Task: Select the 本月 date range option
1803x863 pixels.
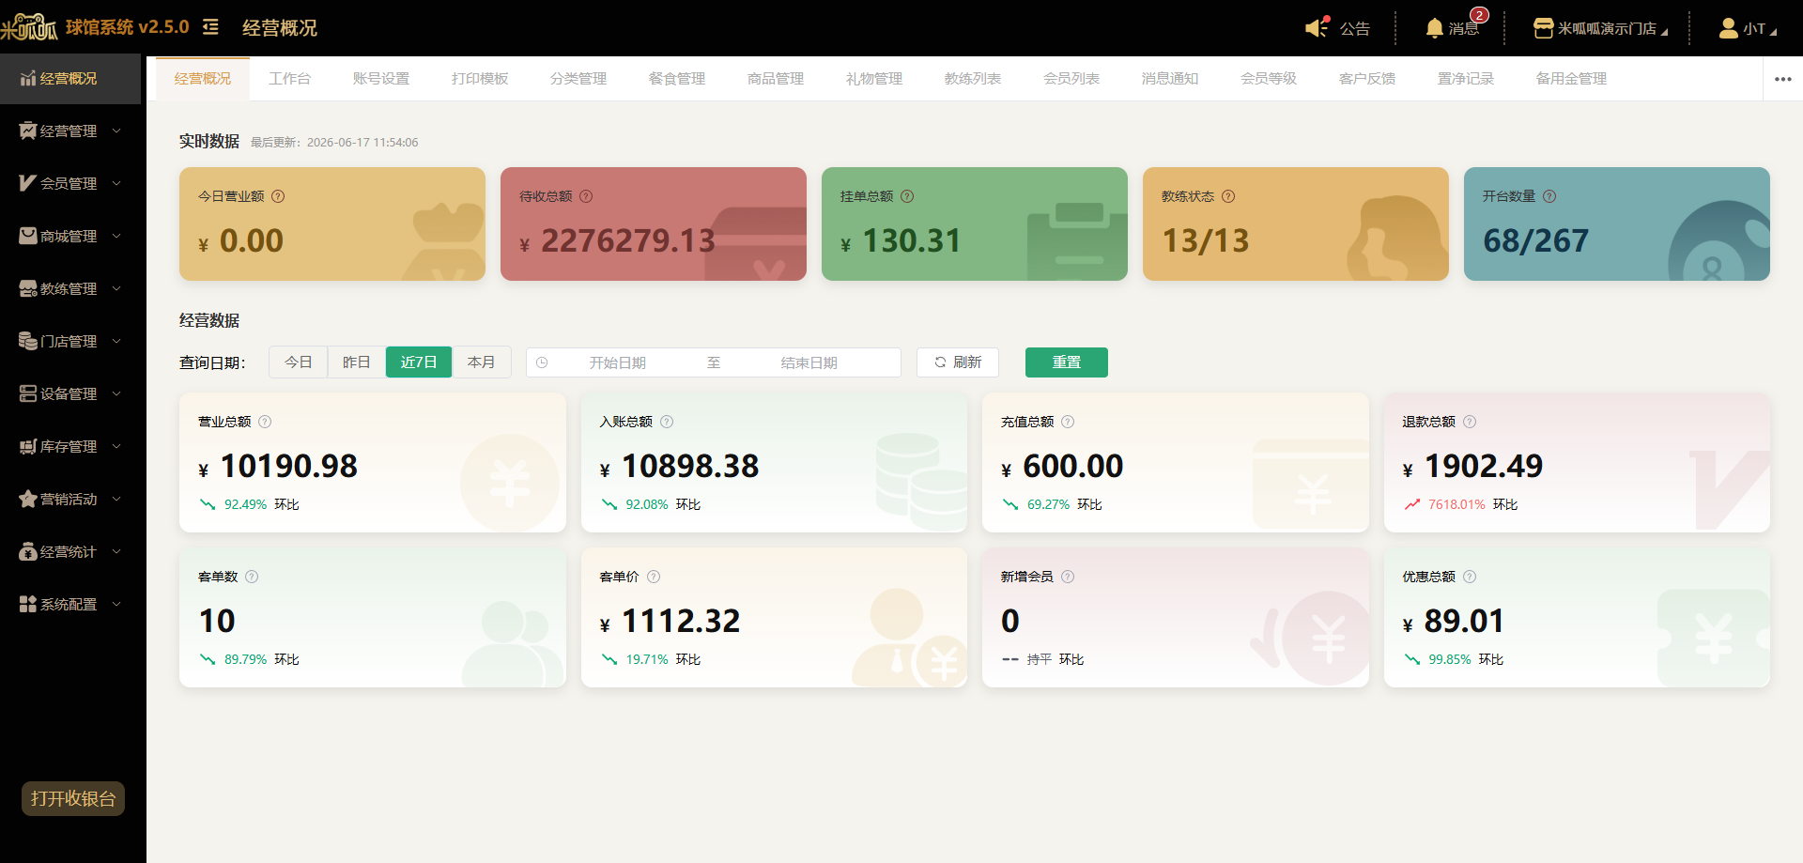Action: pos(482,362)
